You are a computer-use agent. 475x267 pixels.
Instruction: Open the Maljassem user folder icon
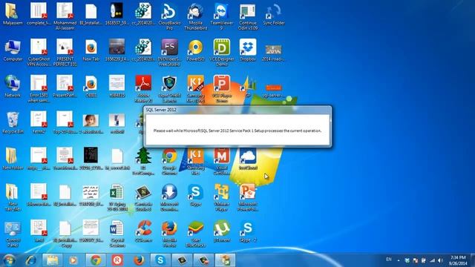coord(13,13)
